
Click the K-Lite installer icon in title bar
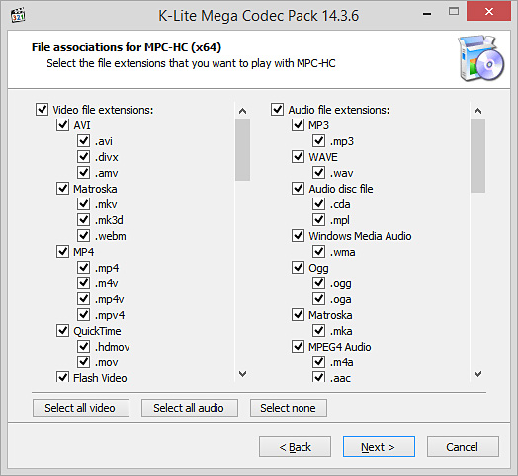point(18,15)
